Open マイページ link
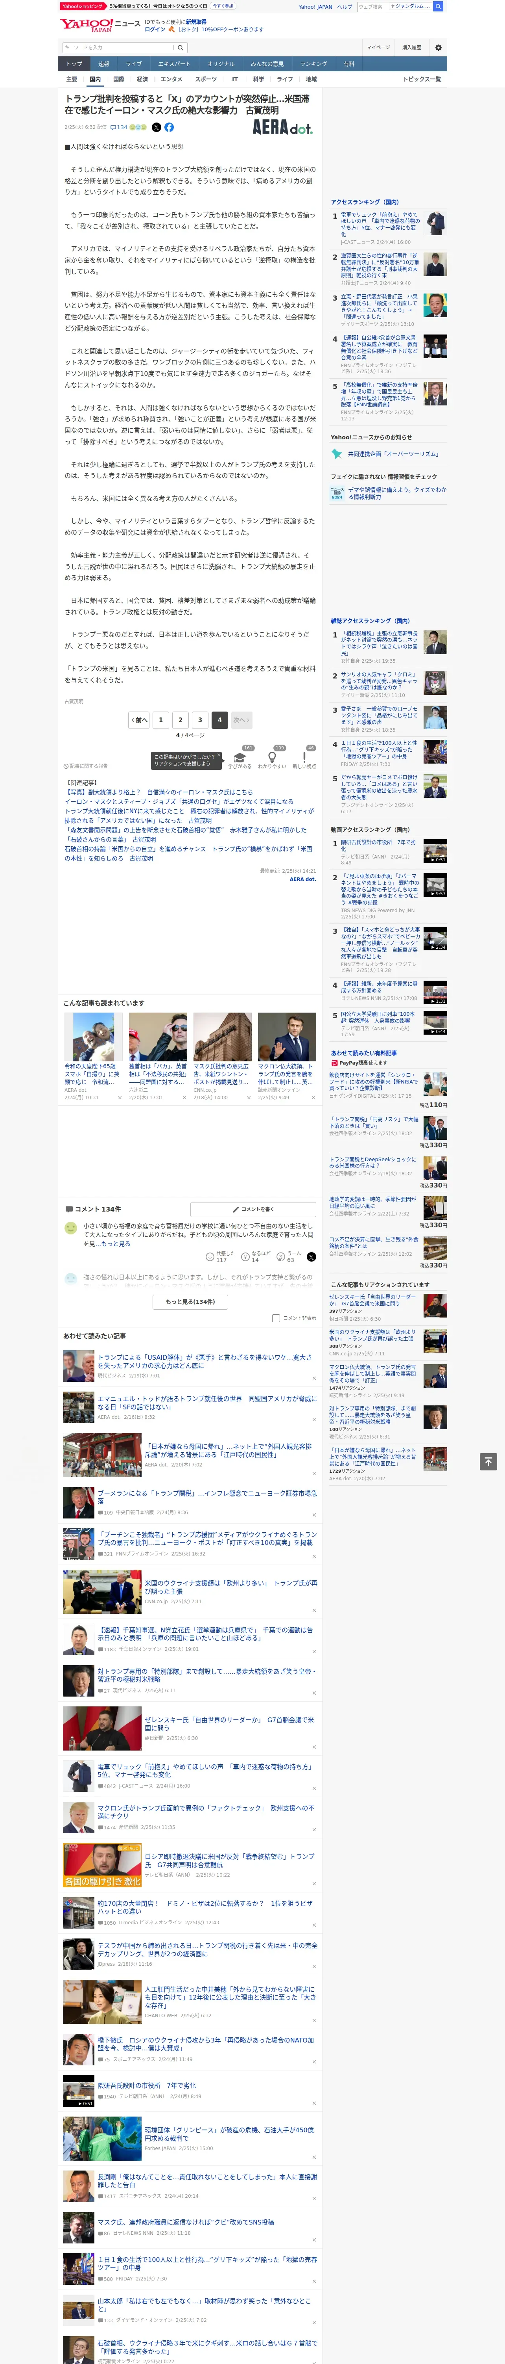 click(378, 48)
